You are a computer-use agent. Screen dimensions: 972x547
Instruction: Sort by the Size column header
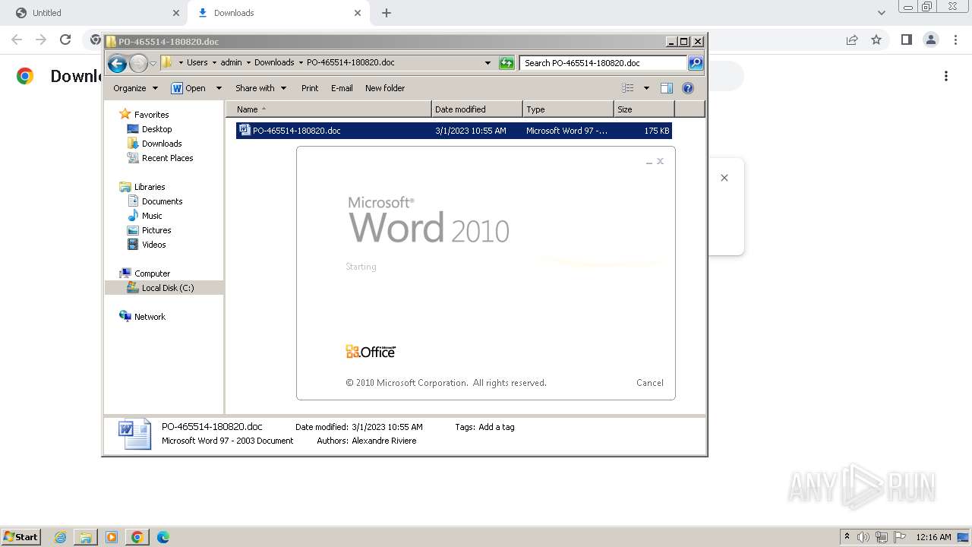coord(644,109)
